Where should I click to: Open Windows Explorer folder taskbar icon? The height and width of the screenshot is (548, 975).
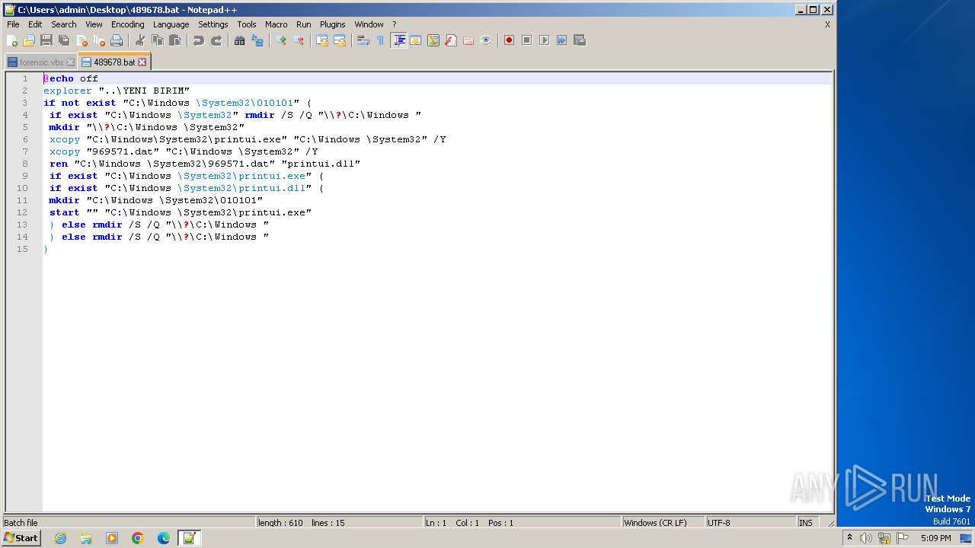click(86, 538)
